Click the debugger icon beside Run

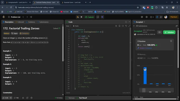point(78,17)
